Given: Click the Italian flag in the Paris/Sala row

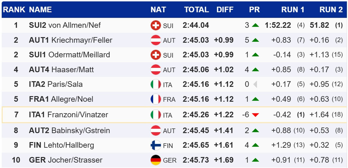Looking at the screenshot, I should pos(156,84).
